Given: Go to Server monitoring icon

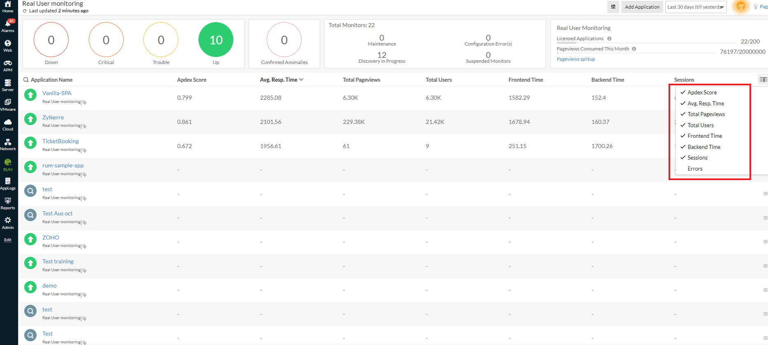Looking at the screenshot, I should pos(8,85).
